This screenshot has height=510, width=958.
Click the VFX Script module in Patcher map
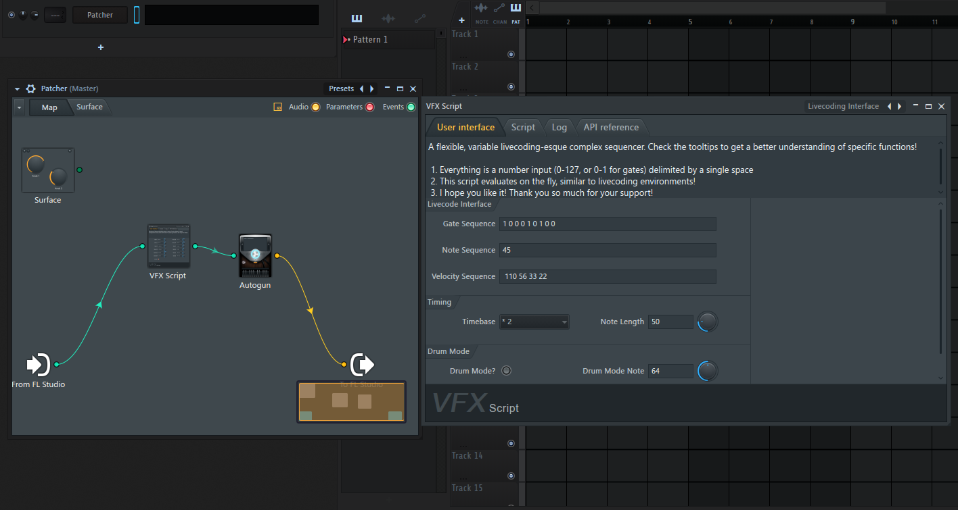point(168,247)
